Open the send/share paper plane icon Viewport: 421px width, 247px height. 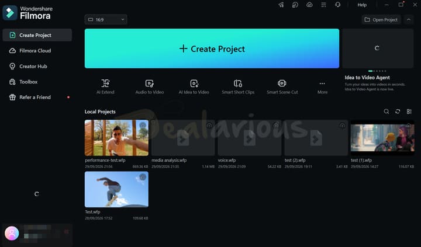coord(281,5)
